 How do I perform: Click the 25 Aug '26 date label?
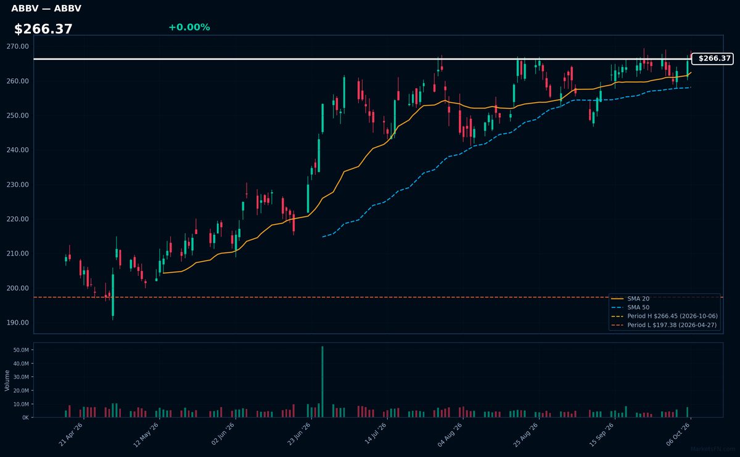click(x=527, y=435)
